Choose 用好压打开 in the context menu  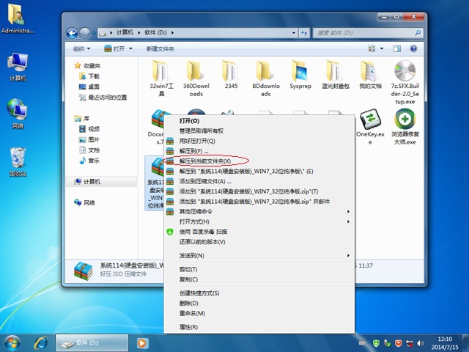click(x=197, y=140)
